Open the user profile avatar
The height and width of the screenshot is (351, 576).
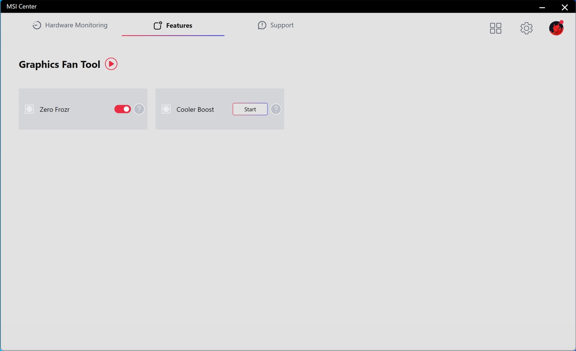[x=557, y=28]
